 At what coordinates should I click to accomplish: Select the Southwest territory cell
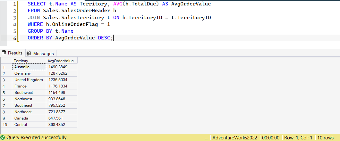point(29,93)
